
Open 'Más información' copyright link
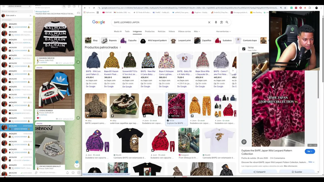click(x=291, y=166)
